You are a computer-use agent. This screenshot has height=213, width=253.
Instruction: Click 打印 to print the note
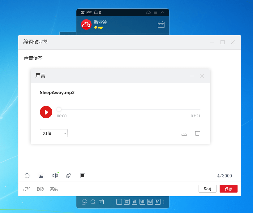(27, 189)
